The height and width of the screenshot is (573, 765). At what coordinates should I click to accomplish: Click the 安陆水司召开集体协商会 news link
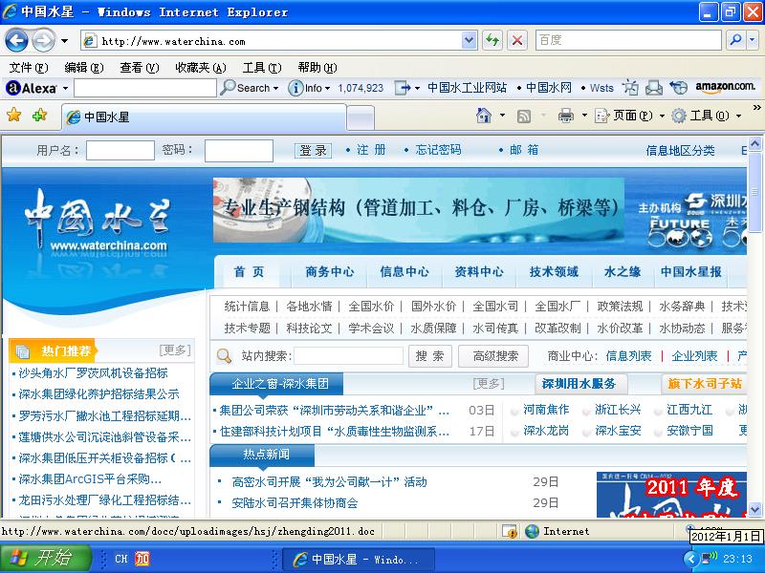click(295, 503)
